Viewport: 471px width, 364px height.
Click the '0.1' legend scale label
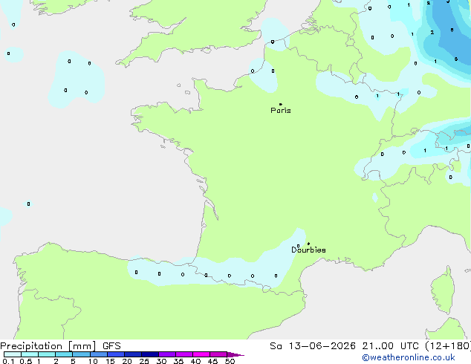click(8, 361)
